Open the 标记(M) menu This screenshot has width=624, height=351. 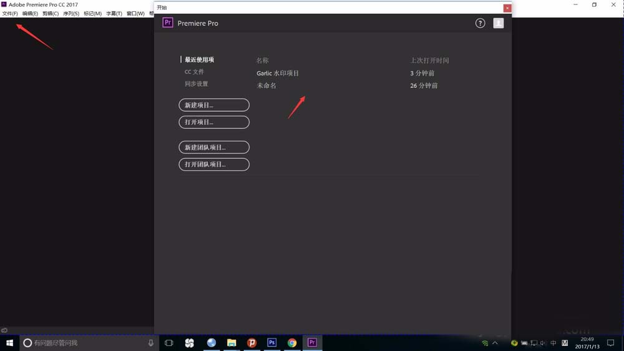tap(93, 14)
